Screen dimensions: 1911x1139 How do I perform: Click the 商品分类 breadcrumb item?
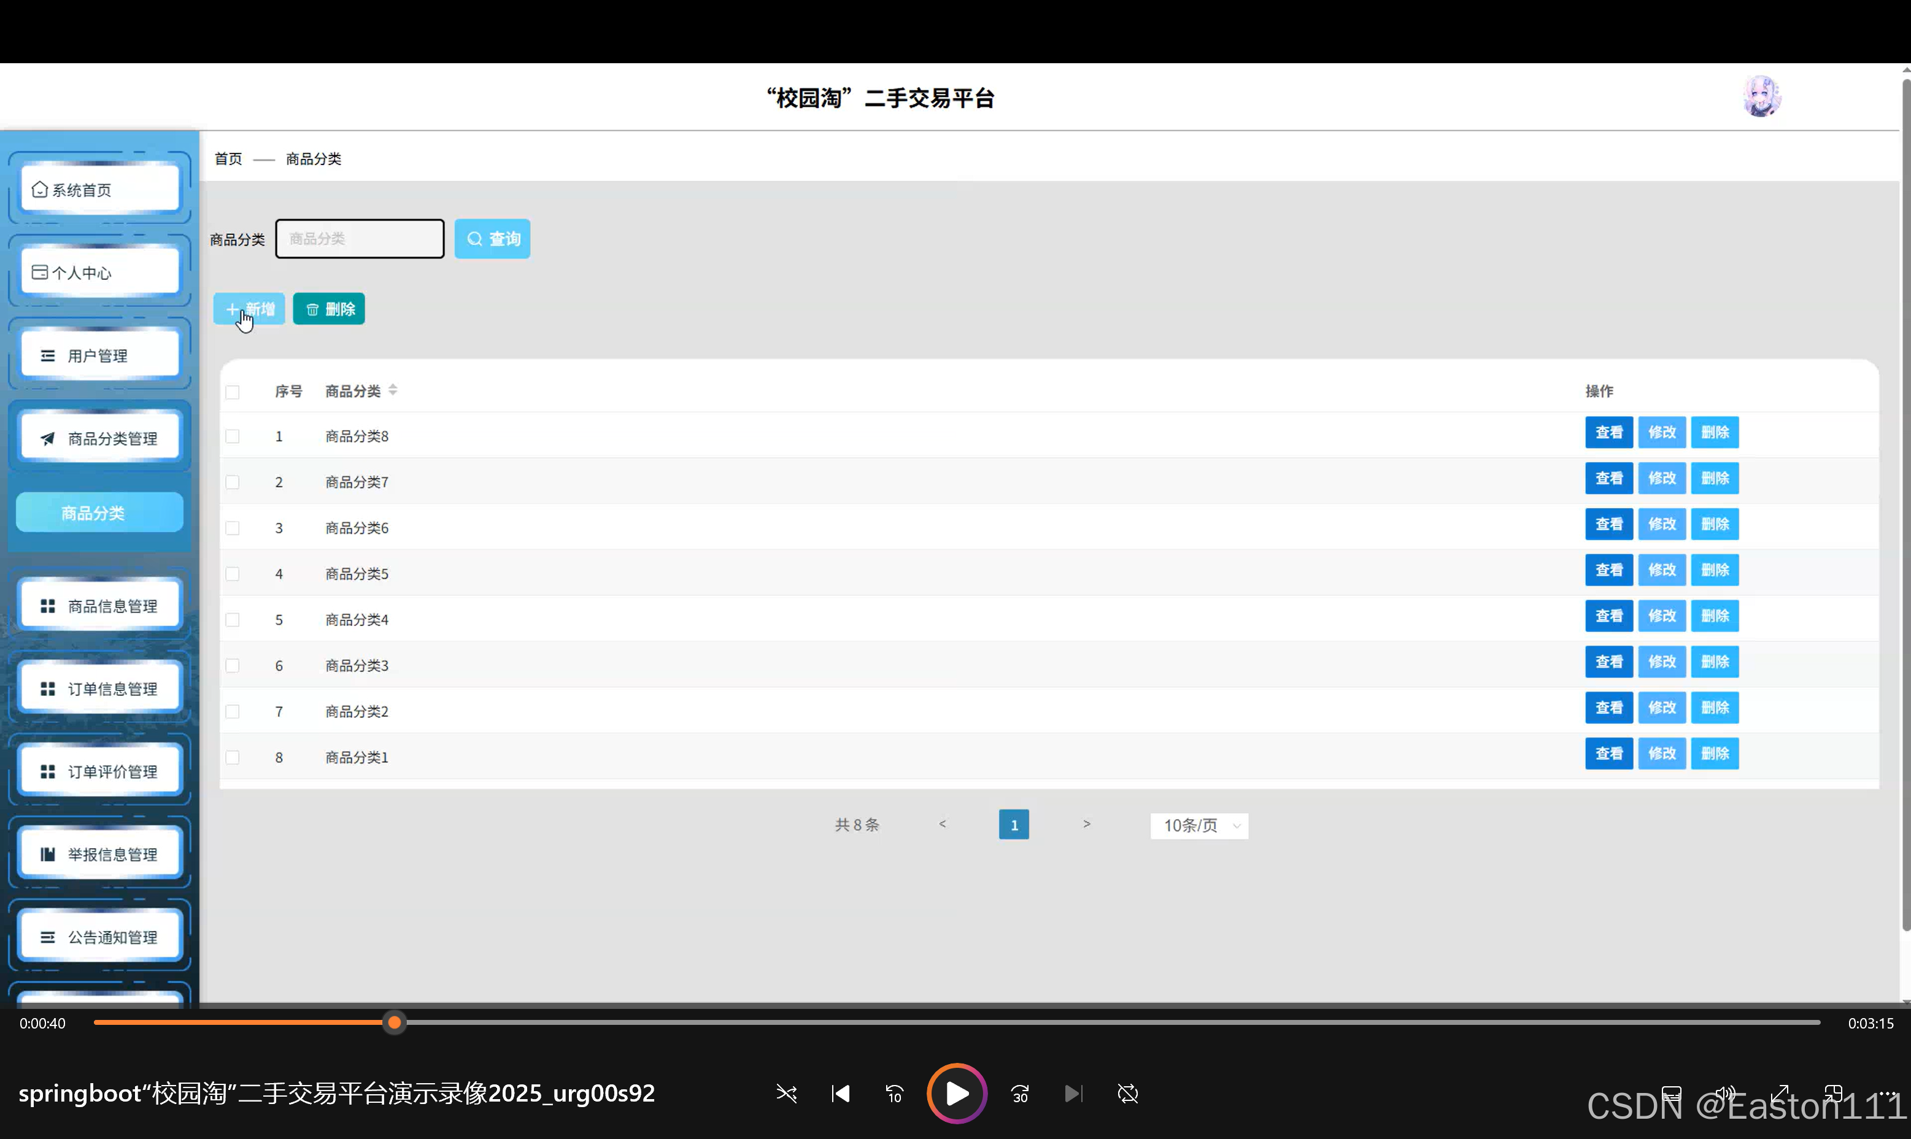[313, 158]
